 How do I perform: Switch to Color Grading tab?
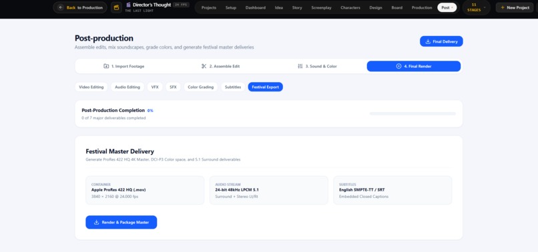pyautogui.click(x=201, y=87)
